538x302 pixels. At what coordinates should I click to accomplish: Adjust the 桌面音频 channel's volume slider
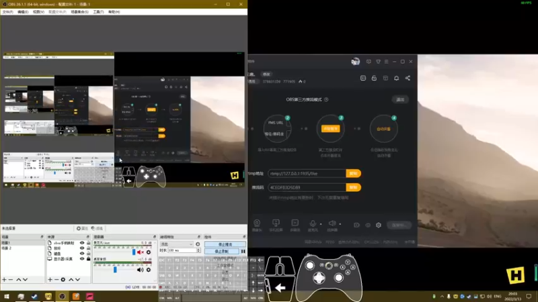[115, 270]
